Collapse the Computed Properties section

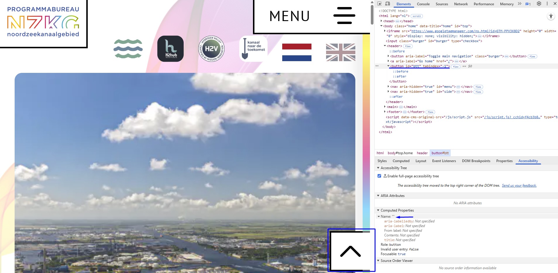(378, 210)
